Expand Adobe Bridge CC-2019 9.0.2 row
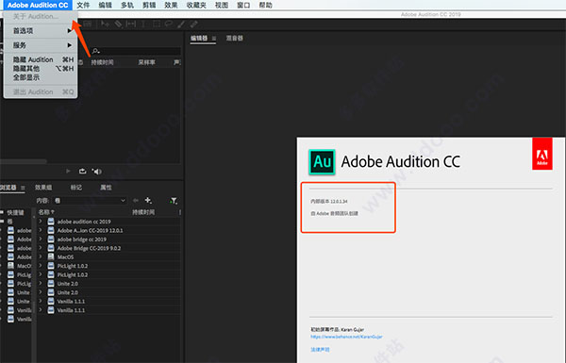 pos(41,248)
